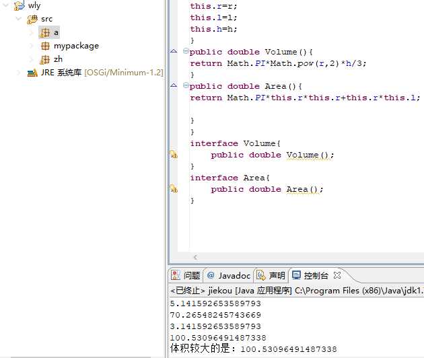Click code line 'this.l=l;'
424x358 pixels.
(213, 17)
